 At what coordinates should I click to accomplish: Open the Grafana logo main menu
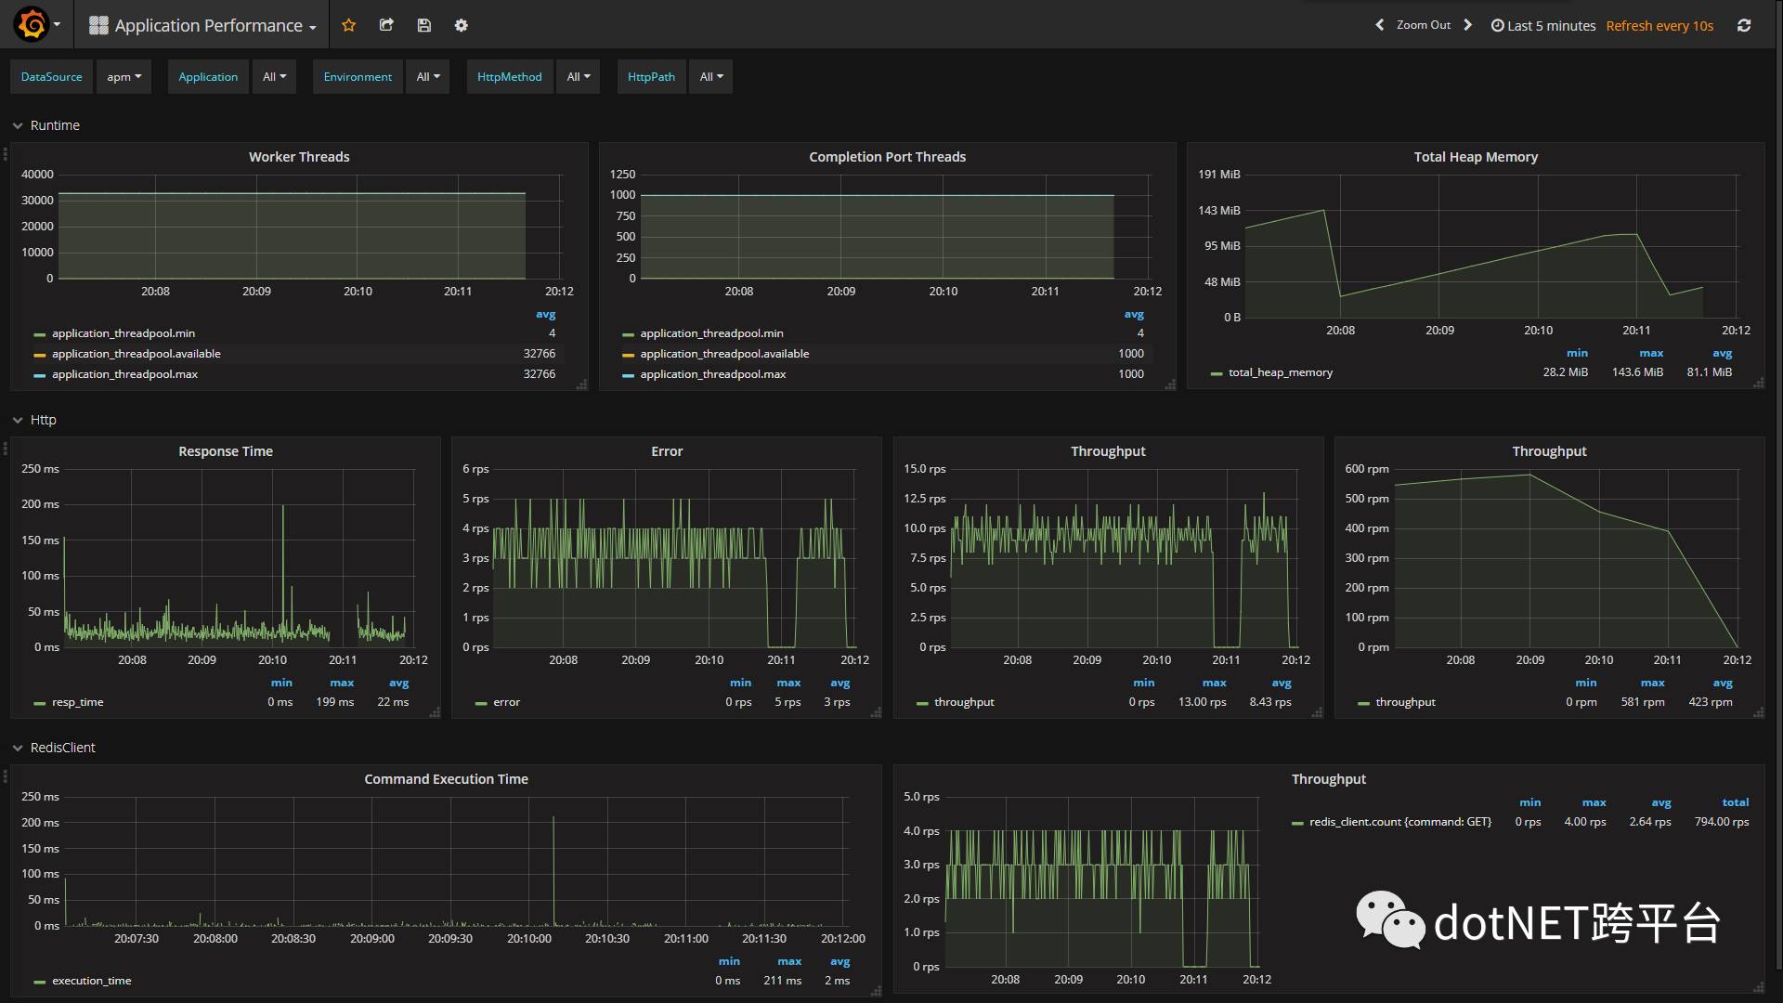[33, 25]
